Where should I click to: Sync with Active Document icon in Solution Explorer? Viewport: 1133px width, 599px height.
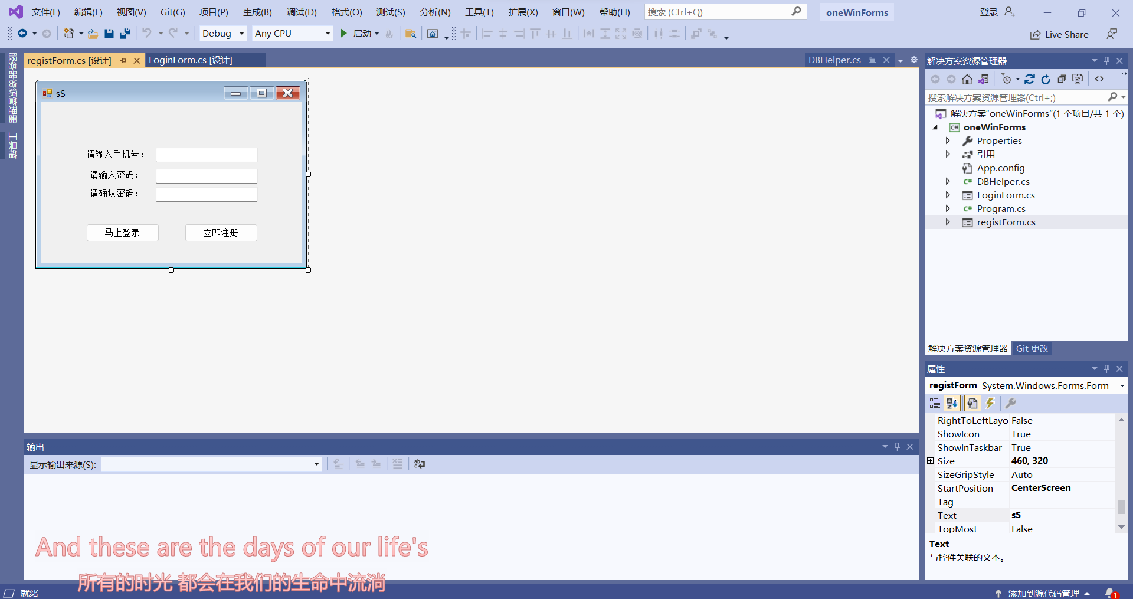coord(1030,79)
